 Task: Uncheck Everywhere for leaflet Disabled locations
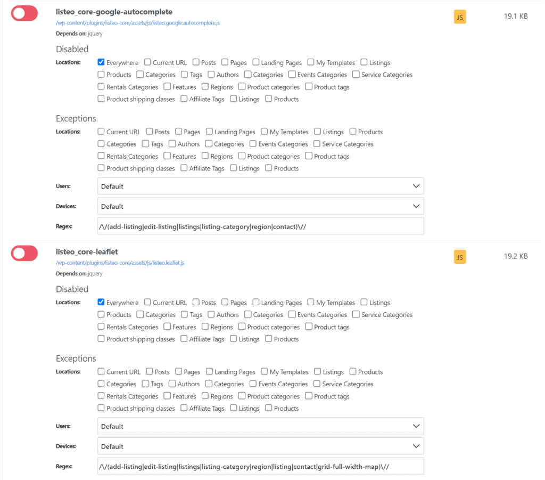pos(101,302)
